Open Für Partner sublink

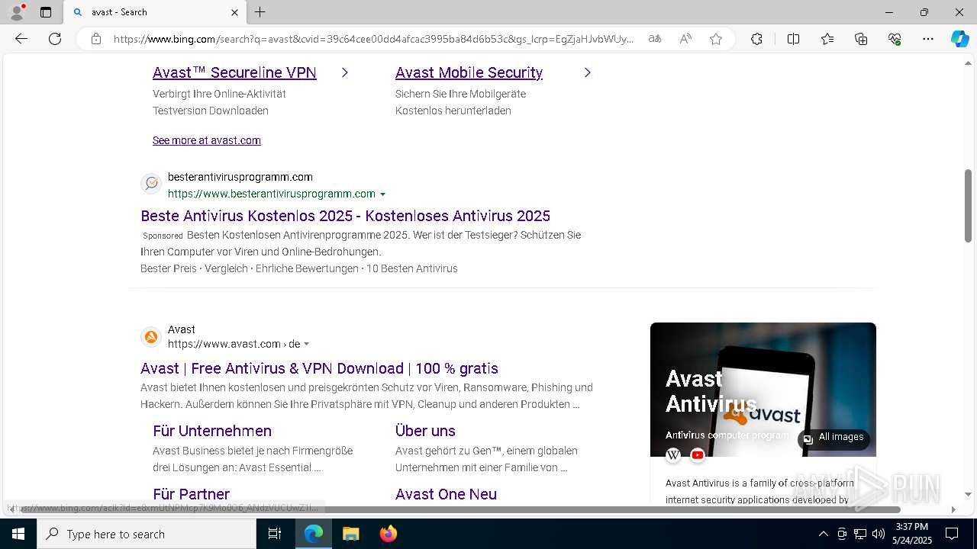(191, 494)
